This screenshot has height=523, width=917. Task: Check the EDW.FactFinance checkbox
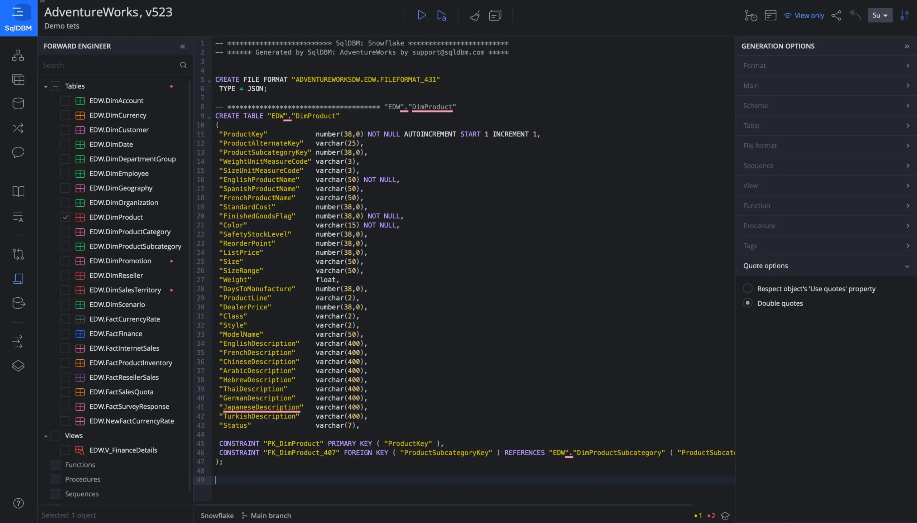point(65,334)
